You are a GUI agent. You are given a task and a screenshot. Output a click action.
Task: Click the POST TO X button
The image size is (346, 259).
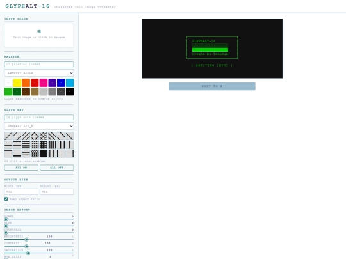(212, 86)
